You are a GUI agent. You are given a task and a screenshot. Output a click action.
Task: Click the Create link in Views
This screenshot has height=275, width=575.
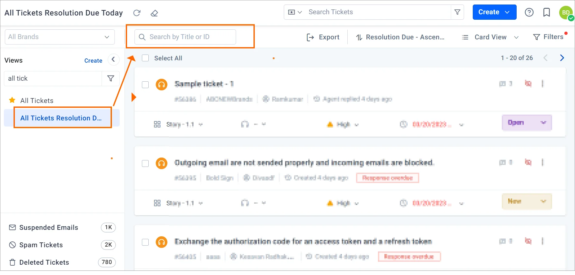[x=93, y=61]
